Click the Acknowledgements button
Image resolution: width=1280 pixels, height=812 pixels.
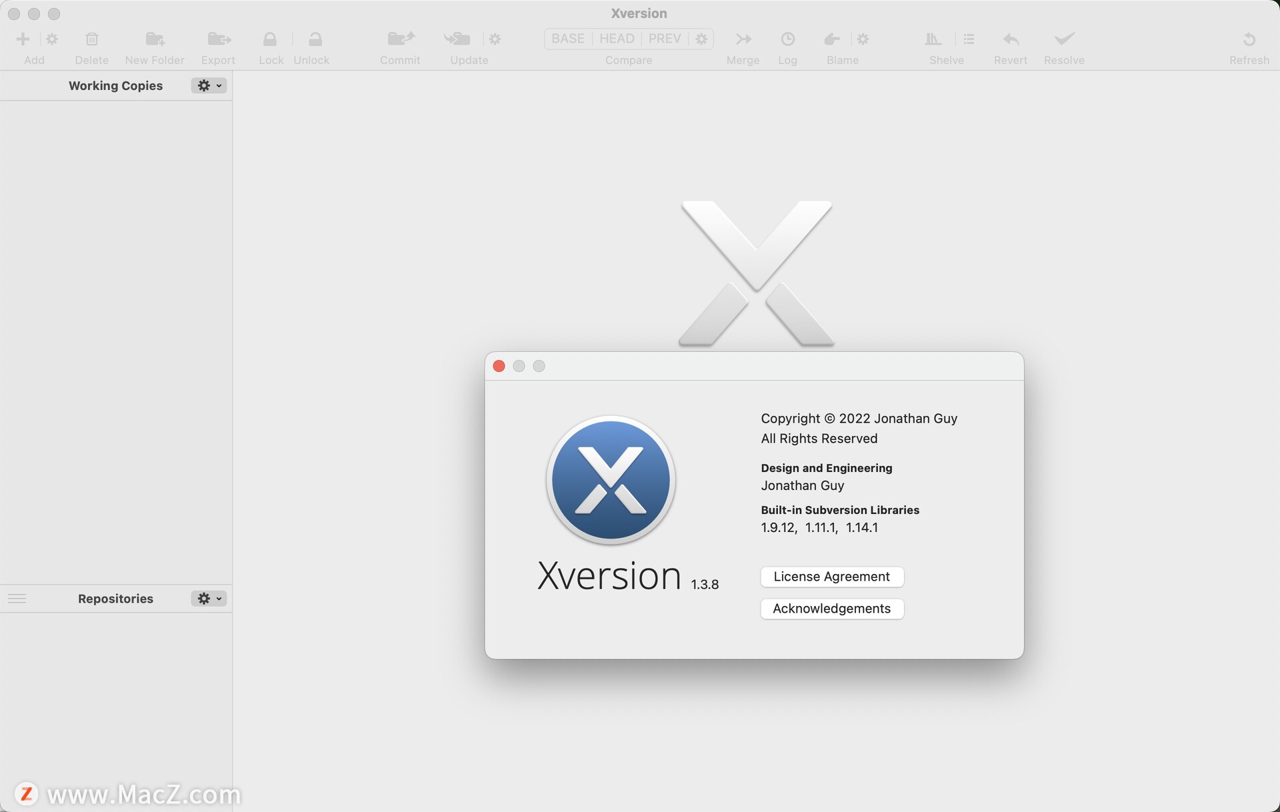832,609
